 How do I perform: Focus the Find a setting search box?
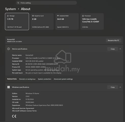coord(46,3)
